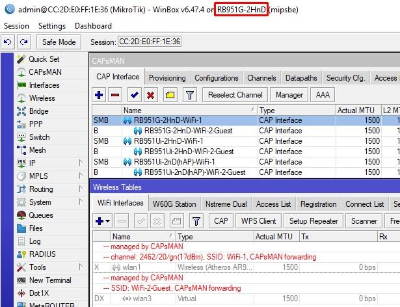The width and height of the screenshot is (400, 307).
Task: Click the blue checkmark enable icon in CAPsMAN
Action: 134,95
